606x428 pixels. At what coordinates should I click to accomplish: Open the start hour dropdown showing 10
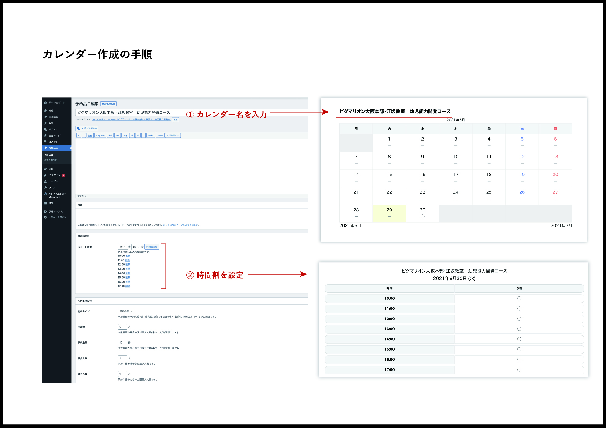[123, 247]
